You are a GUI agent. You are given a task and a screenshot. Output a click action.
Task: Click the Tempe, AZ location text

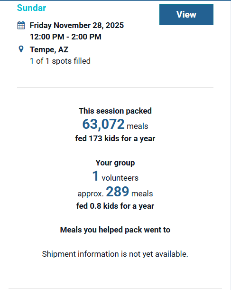(49, 49)
